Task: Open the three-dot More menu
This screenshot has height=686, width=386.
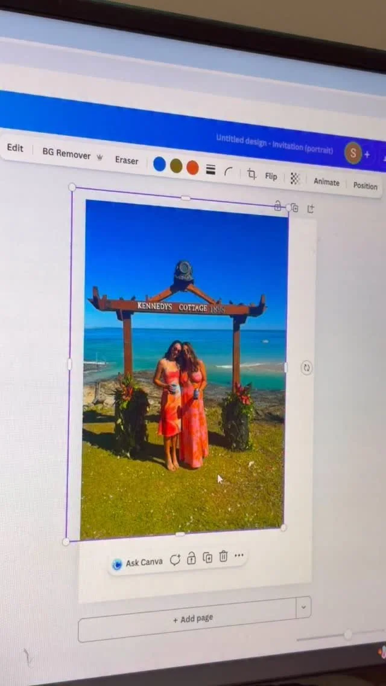Action: pyautogui.click(x=239, y=555)
